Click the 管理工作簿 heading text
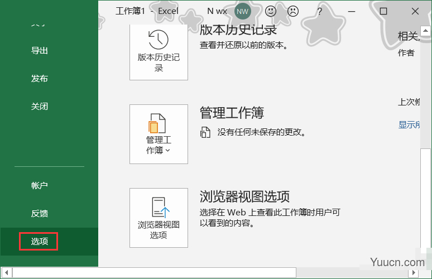Viewport: 432px width, 279px height. click(x=232, y=113)
